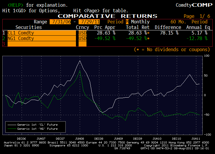This screenshot has height=154, width=215.
Task: Click the Difference column header
Action: point(168,27)
